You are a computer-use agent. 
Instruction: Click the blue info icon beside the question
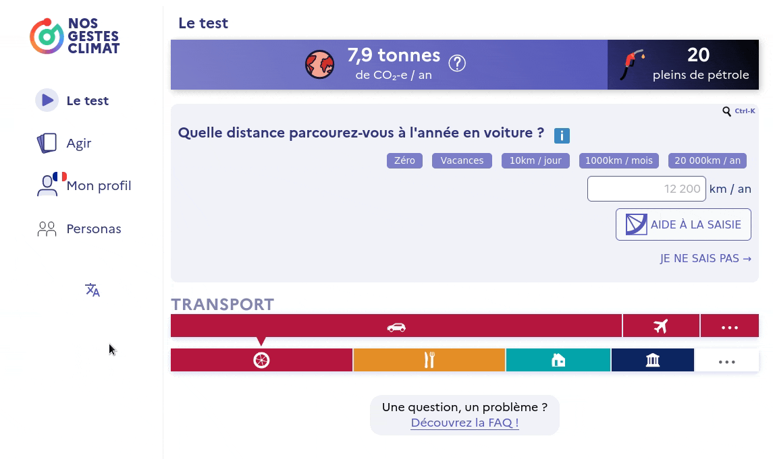coord(562,135)
